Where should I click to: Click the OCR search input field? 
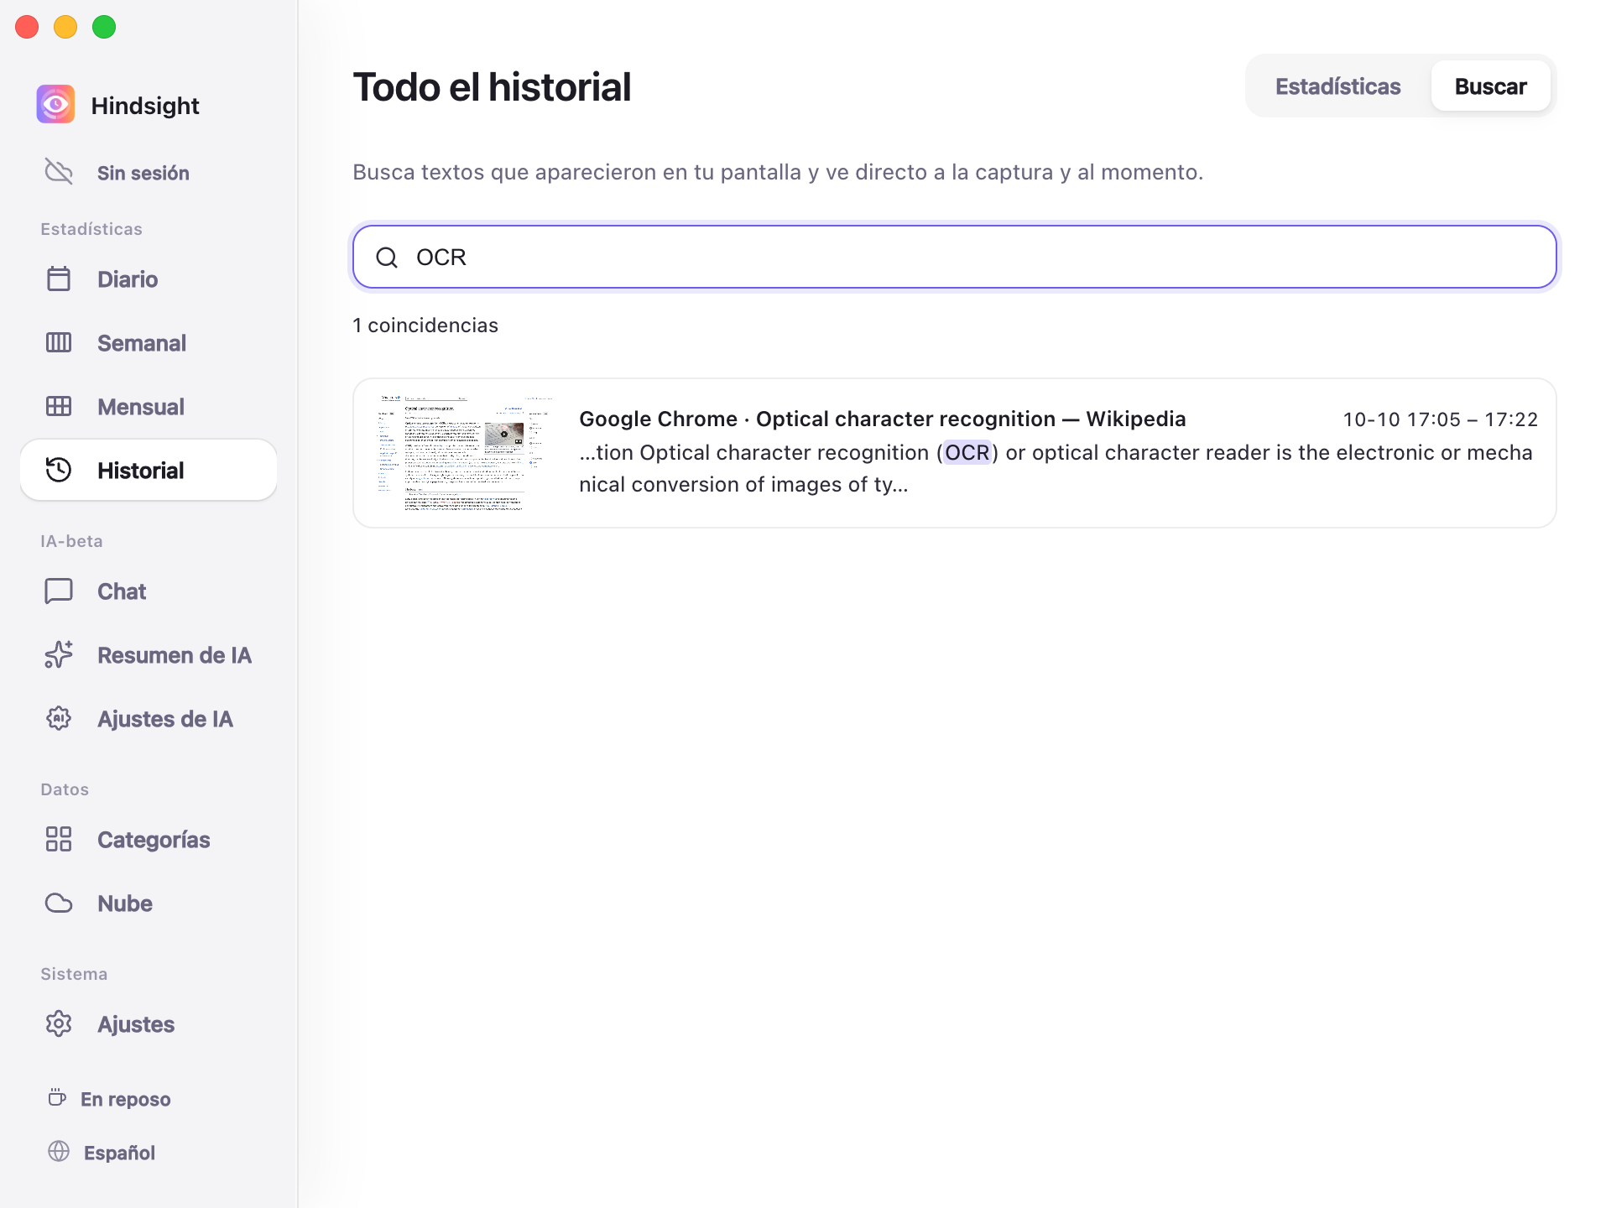[954, 257]
